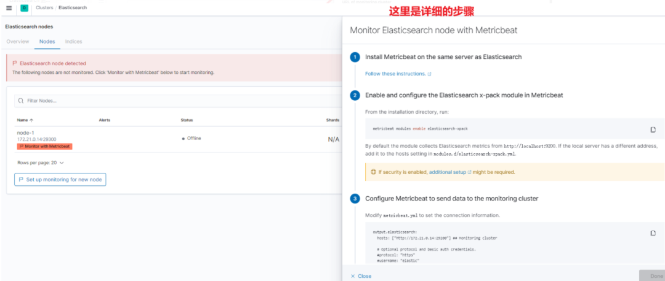The height and width of the screenshot is (281, 665).
Task: Switch to the Indices tab
Action: pos(73,42)
